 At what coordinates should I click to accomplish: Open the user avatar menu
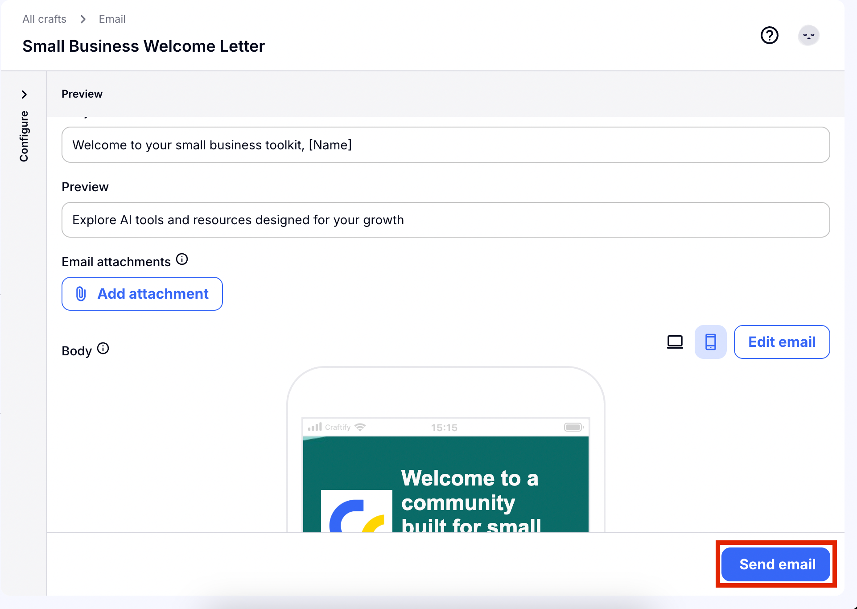click(x=808, y=35)
